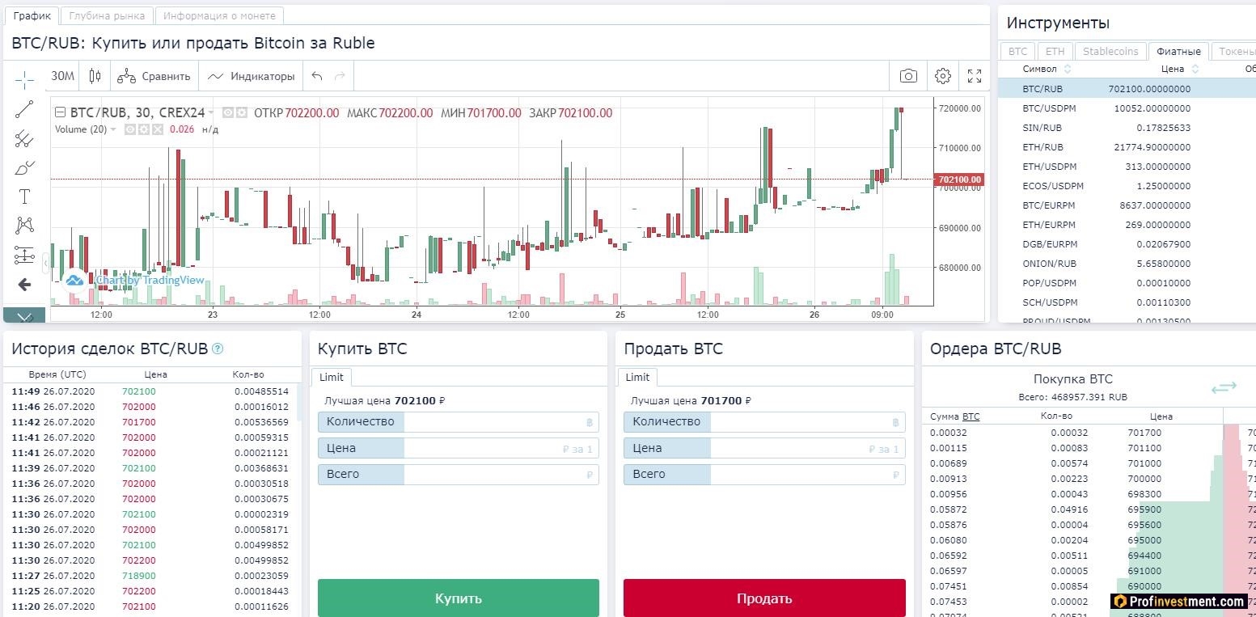This screenshot has width=1256, height=617.
Task: Click help icon next to История сделок
Action: point(217,349)
